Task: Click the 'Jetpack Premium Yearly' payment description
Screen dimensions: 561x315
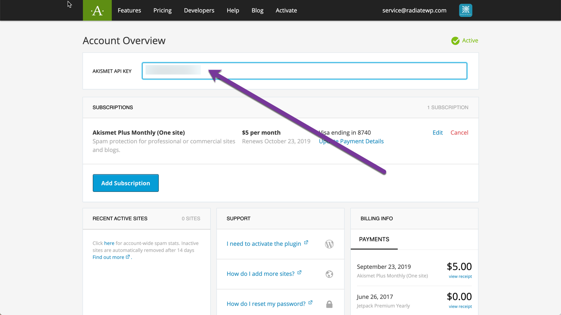Action: pos(383,306)
